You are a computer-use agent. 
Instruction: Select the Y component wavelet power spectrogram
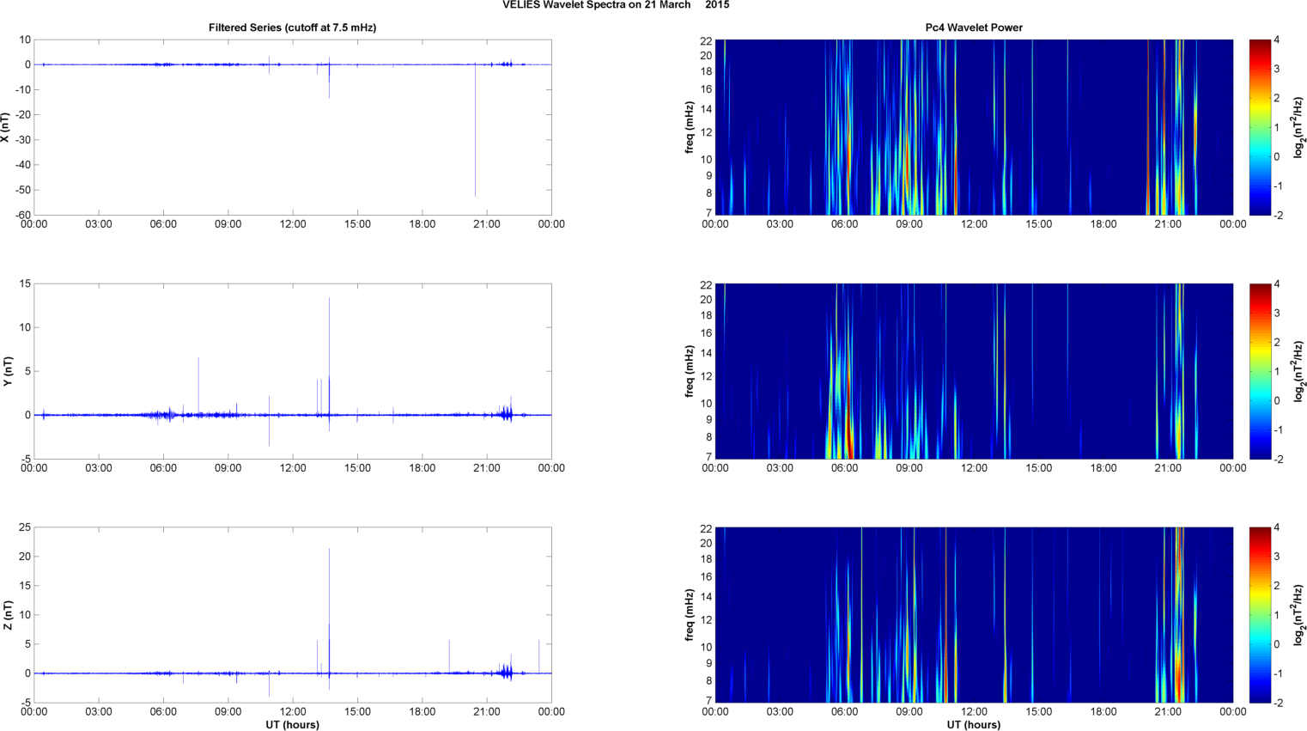click(x=973, y=371)
